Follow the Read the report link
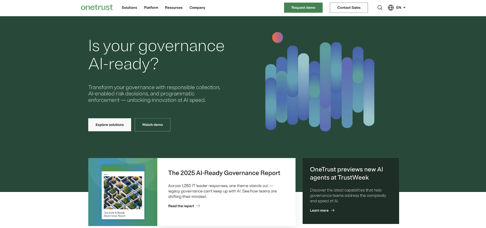Screen dimensions: 486x228 (181, 206)
